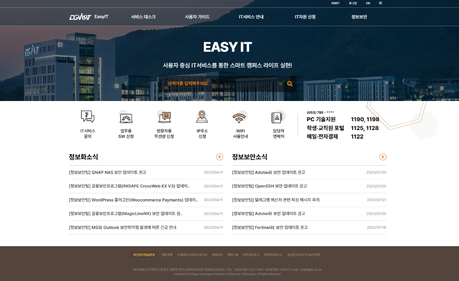Viewport: 459px width, 281px height.
Task: Open the hamburger menu at top right
Action: pos(381,3)
